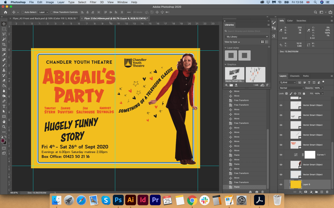Click the lock all padlock icon

[x=303, y=93]
